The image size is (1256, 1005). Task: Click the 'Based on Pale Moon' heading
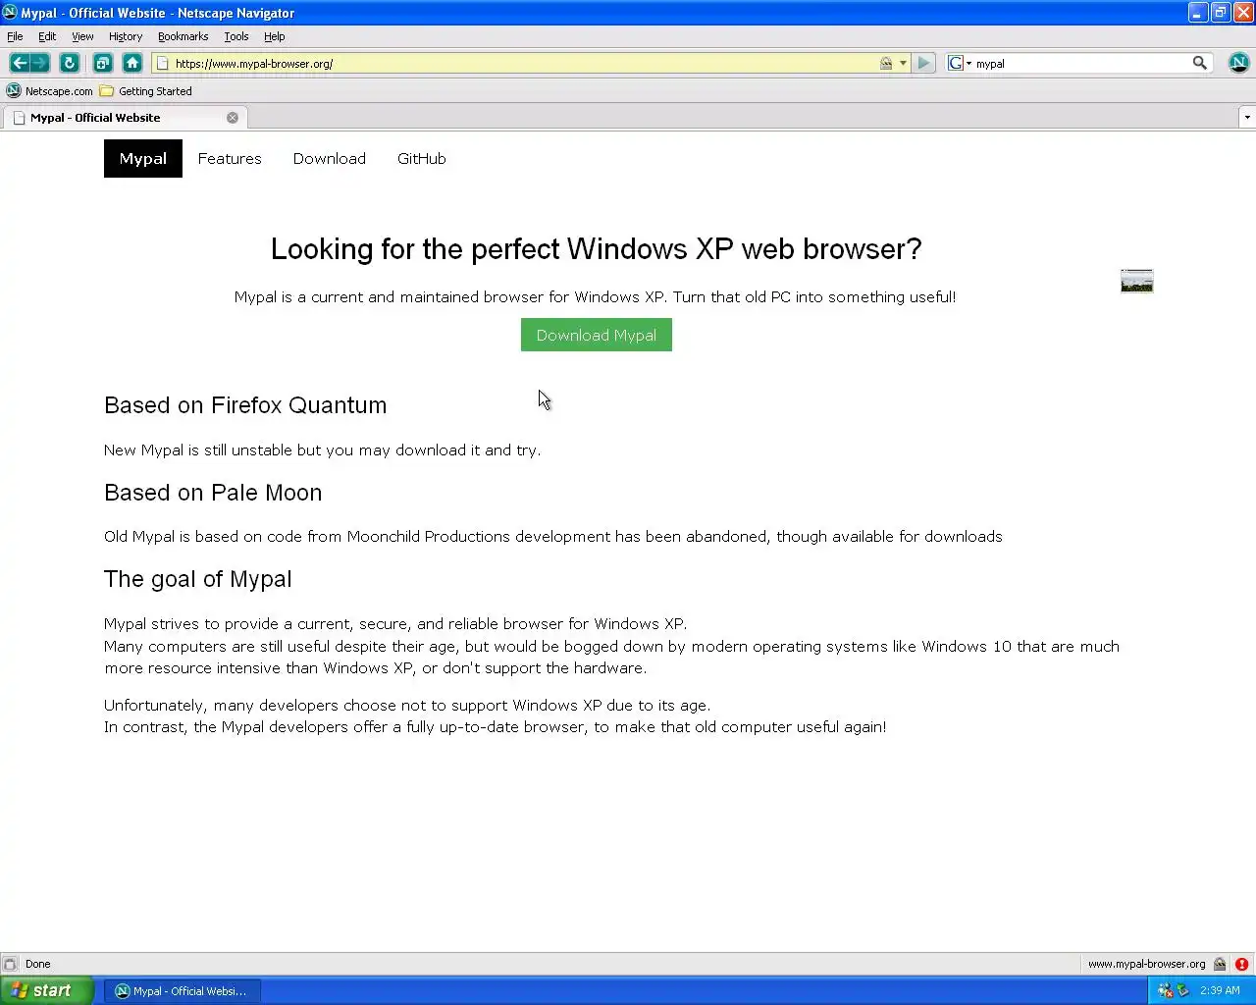[213, 493]
